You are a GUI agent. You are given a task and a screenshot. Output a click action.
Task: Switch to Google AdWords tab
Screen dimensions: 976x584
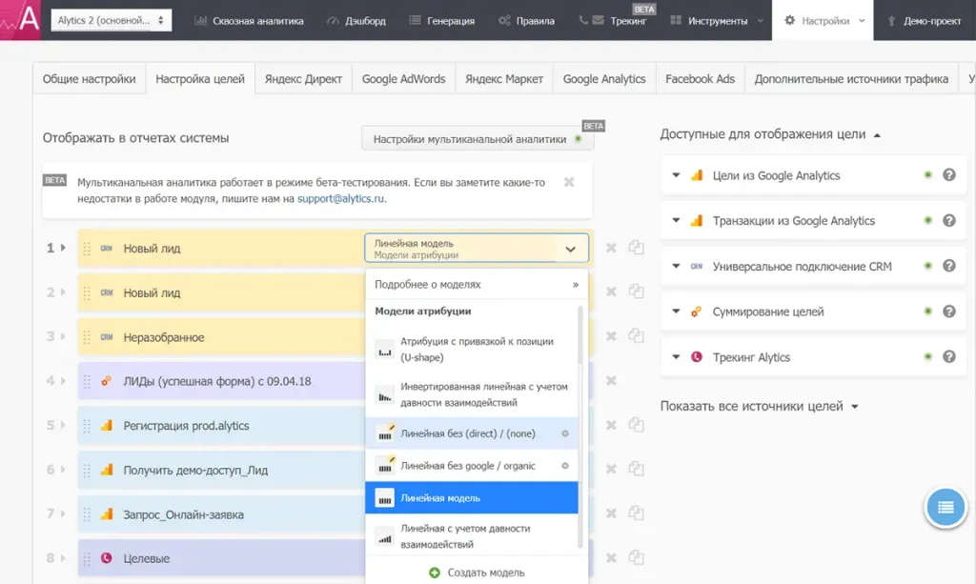click(x=403, y=79)
